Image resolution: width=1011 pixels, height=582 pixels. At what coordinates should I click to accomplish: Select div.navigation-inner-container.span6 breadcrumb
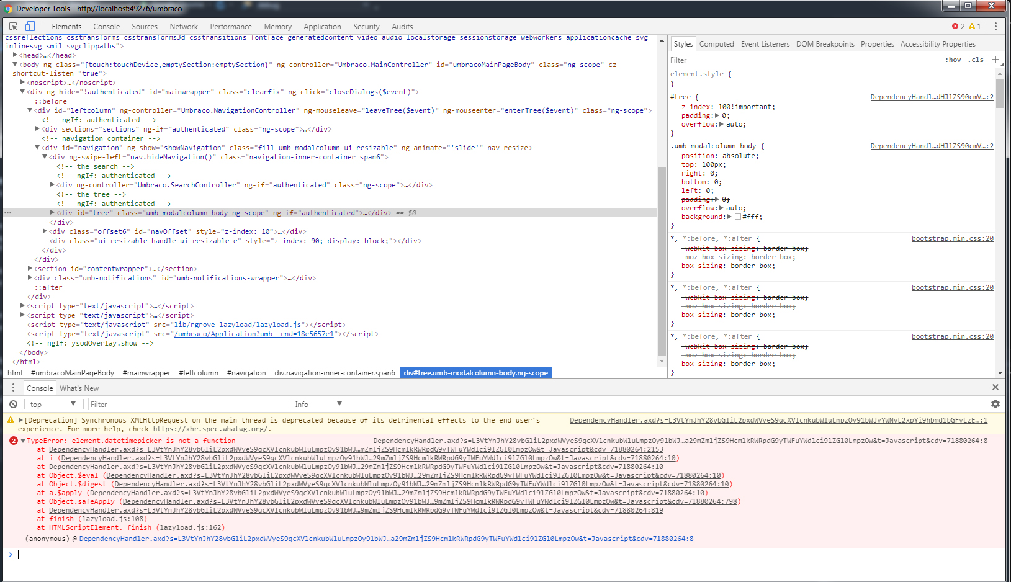click(335, 373)
